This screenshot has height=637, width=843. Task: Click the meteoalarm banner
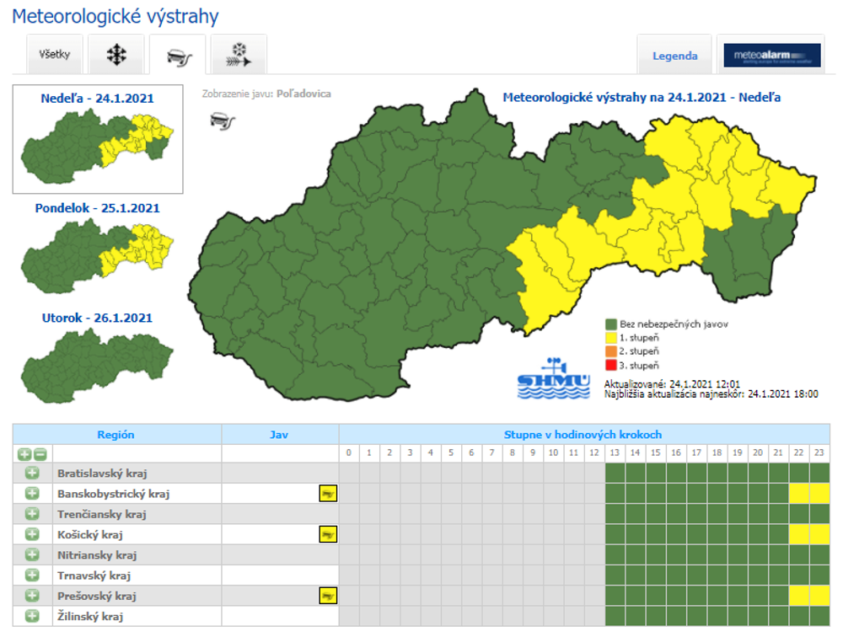771,54
